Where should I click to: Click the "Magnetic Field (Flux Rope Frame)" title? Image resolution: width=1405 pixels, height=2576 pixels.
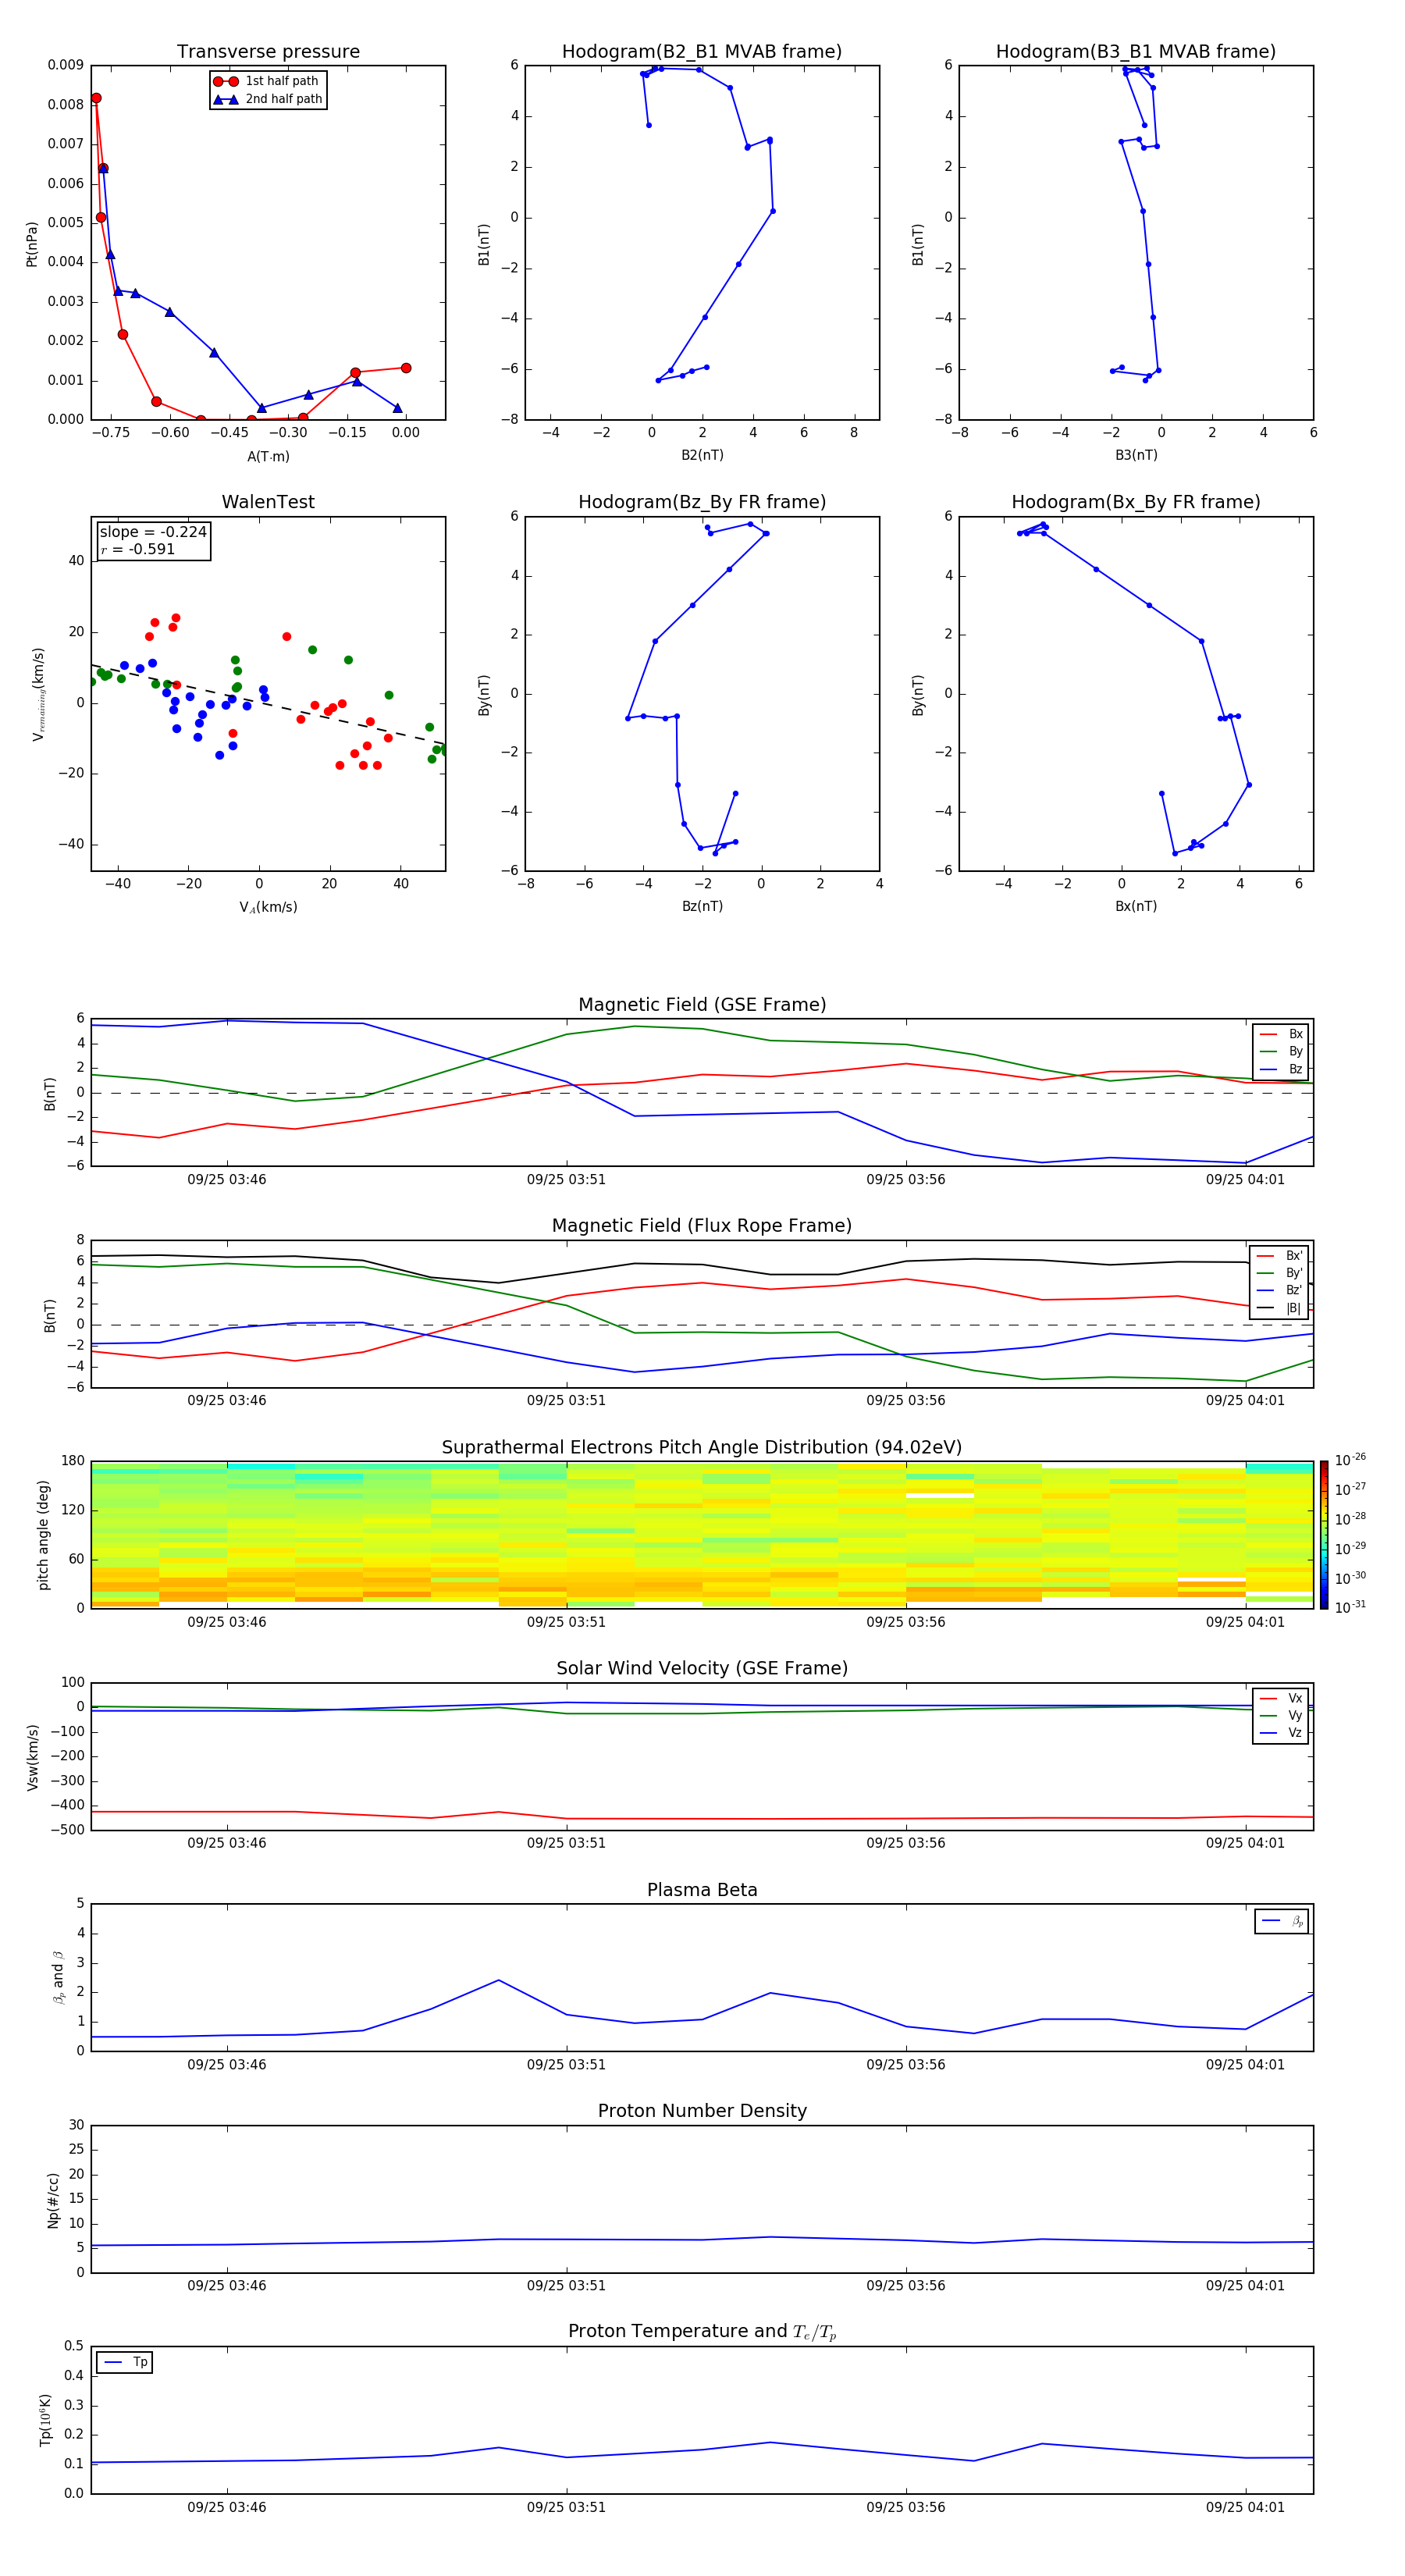tap(702, 1226)
